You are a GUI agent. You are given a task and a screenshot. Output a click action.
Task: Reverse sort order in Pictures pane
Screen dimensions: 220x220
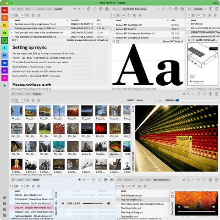[160, 100]
